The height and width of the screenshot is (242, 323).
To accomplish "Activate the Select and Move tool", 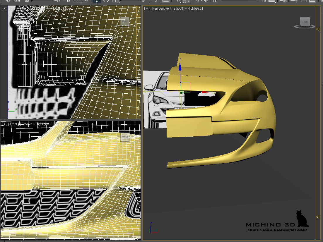I will [97, 1].
